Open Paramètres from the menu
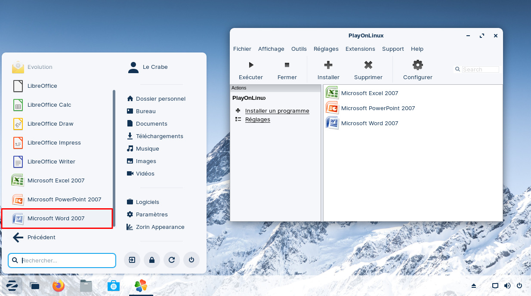 (x=147, y=214)
